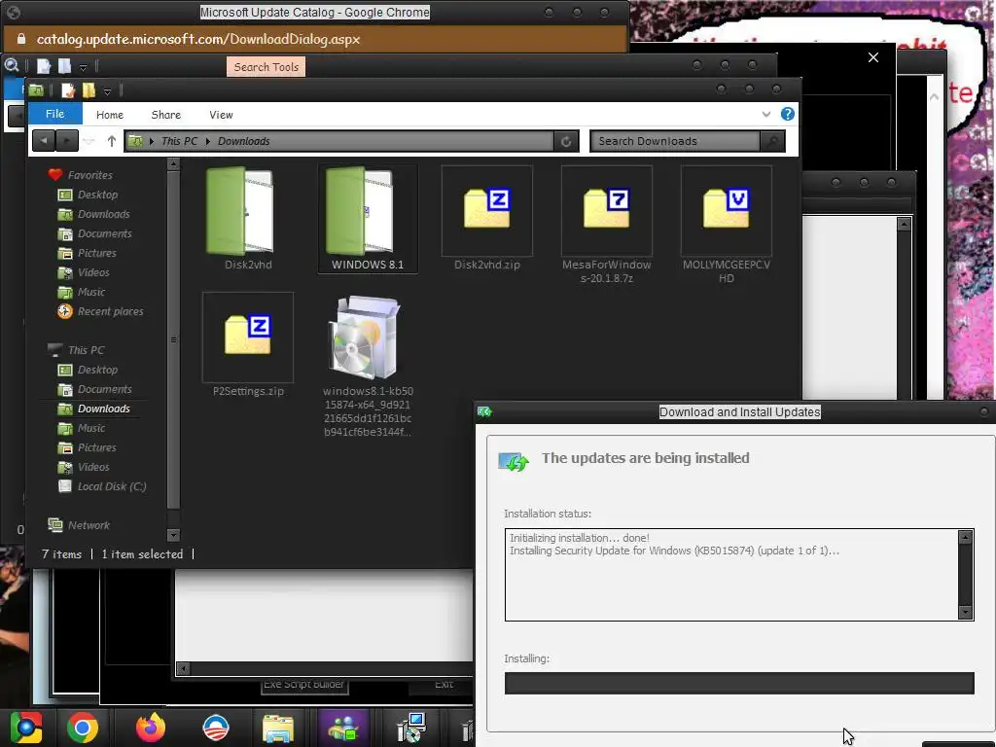
Task: Switch to the Home ribbon tab
Action: click(x=110, y=115)
